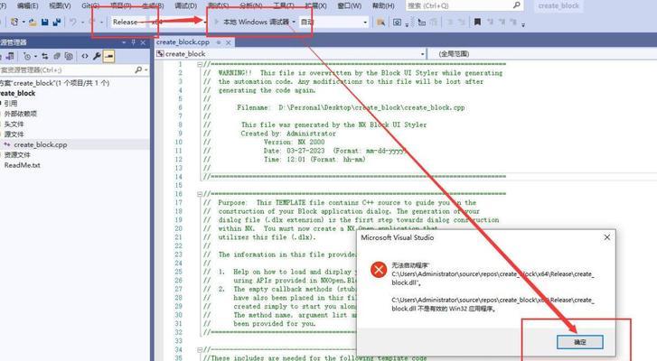Click the 确定 button in error dialog
657x361 pixels.
580,342
